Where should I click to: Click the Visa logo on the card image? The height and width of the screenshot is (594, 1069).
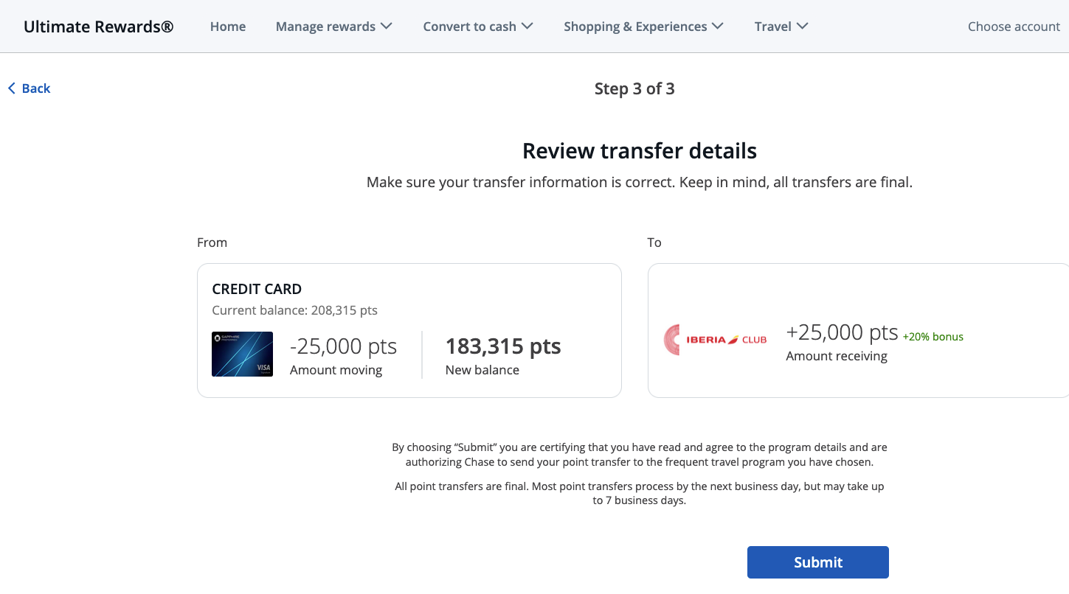pos(262,366)
